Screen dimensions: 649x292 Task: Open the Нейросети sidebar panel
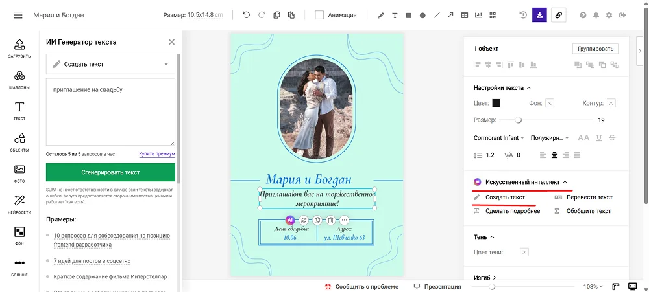[19, 203]
